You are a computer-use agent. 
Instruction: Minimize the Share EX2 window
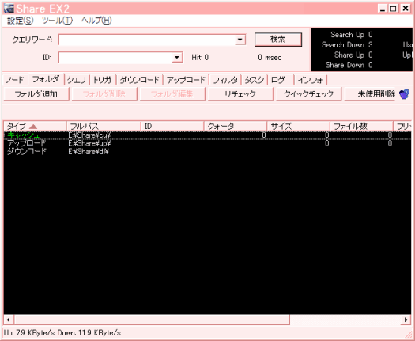coord(383,9)
